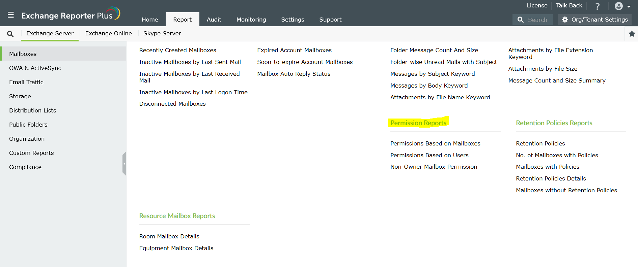Open the user account avatar menu
This screenshot has height=267, width=638.
pos(622,6)
